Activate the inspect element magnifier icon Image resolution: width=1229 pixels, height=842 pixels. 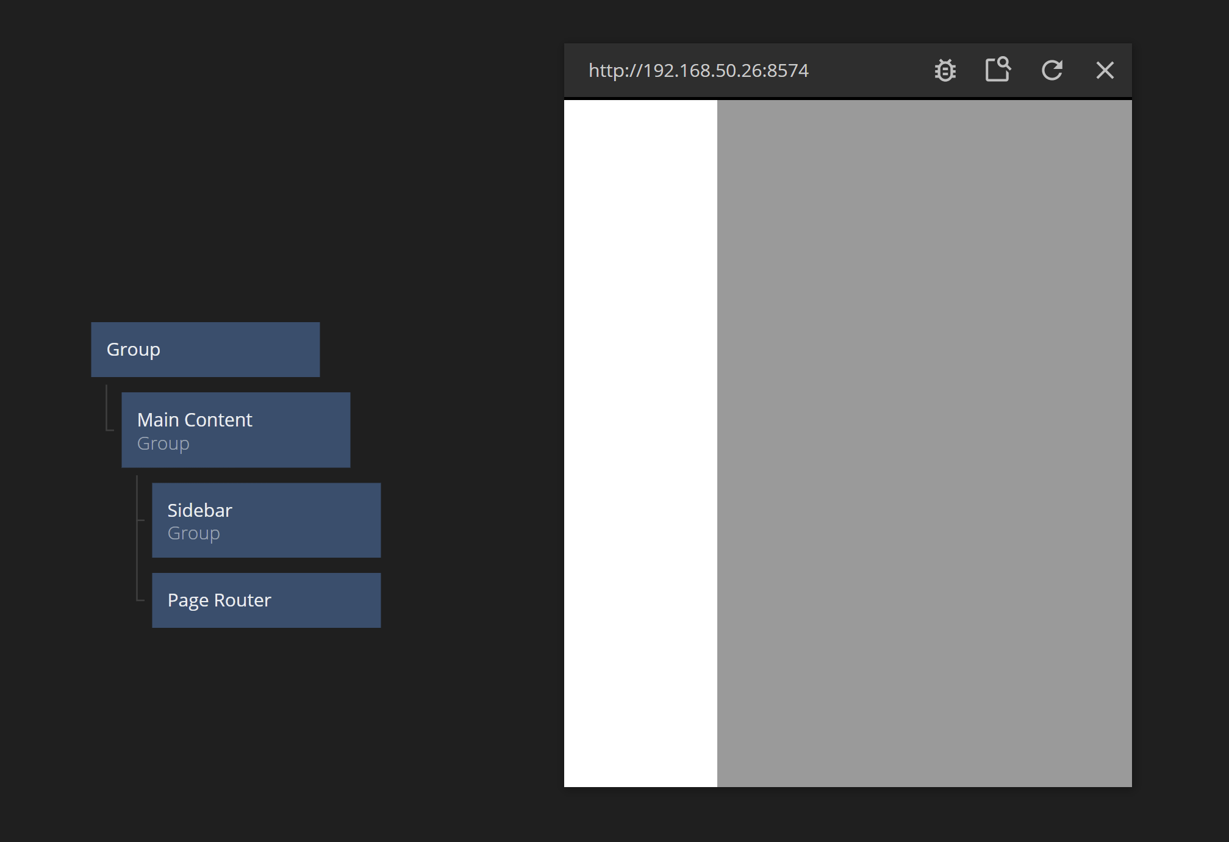(x=998, y=70)
